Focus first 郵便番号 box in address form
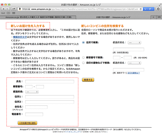The image size is (162, 135). click(29, 87)
